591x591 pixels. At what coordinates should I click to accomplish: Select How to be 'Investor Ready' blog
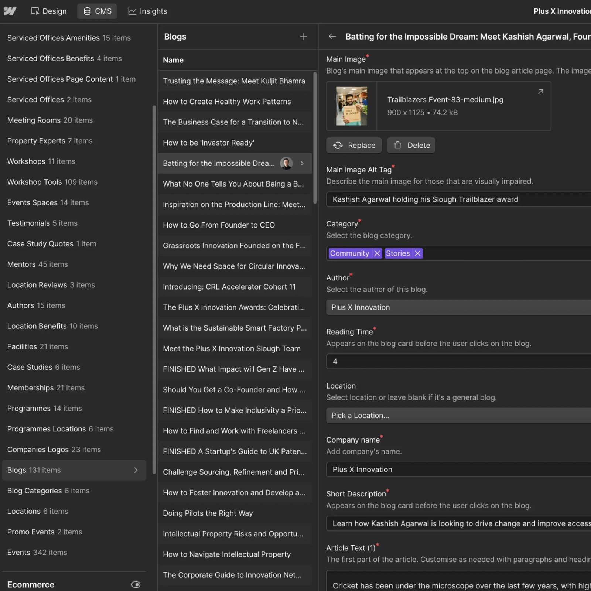coord(235,143)
